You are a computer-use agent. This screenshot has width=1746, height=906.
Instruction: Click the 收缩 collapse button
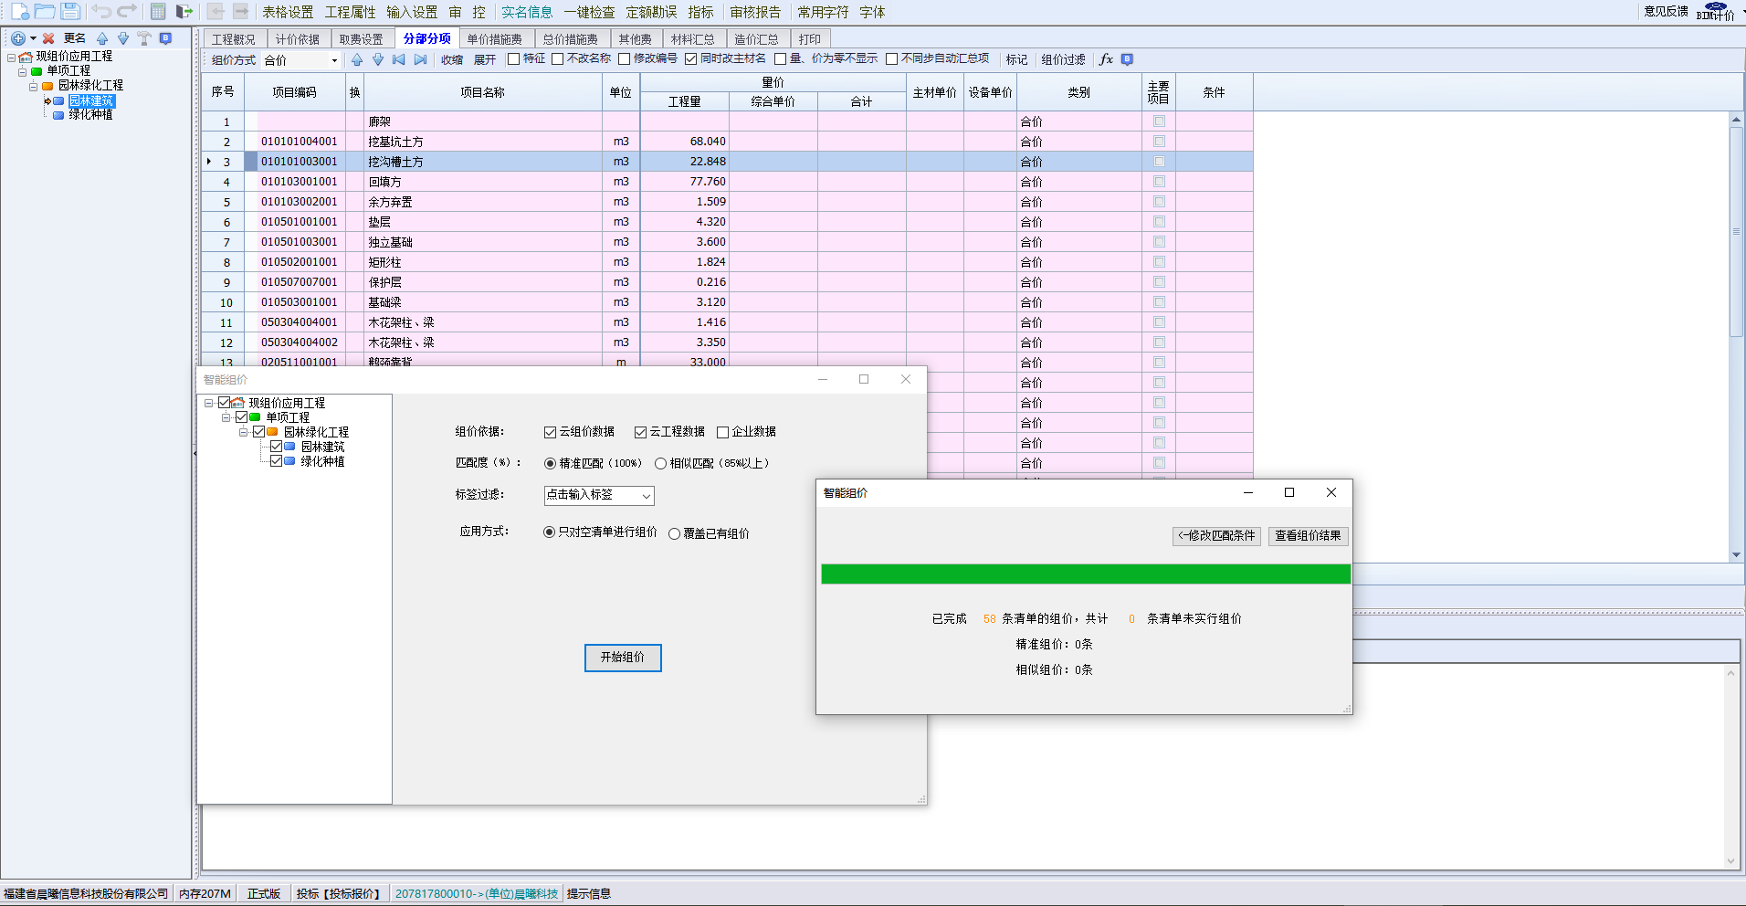(452, 59)
